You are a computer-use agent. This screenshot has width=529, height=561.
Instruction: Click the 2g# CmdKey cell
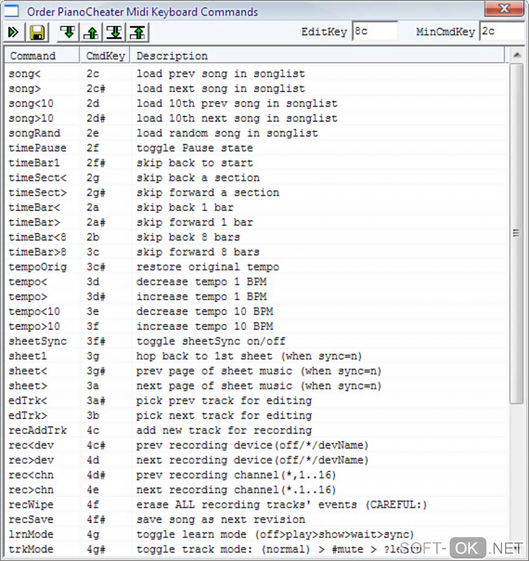coord(96,193)
